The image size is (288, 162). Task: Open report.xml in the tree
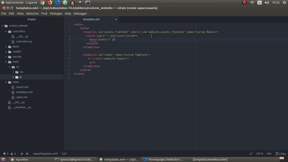[22, 87]
